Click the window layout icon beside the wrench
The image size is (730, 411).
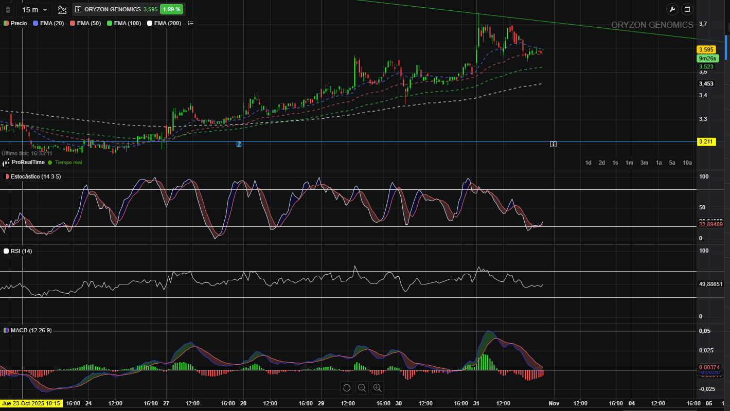[687, 9]
